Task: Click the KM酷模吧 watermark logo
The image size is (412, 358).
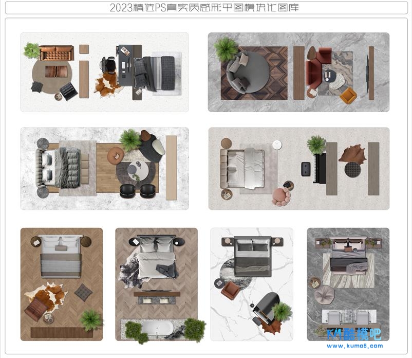Action: pos(353,334)
